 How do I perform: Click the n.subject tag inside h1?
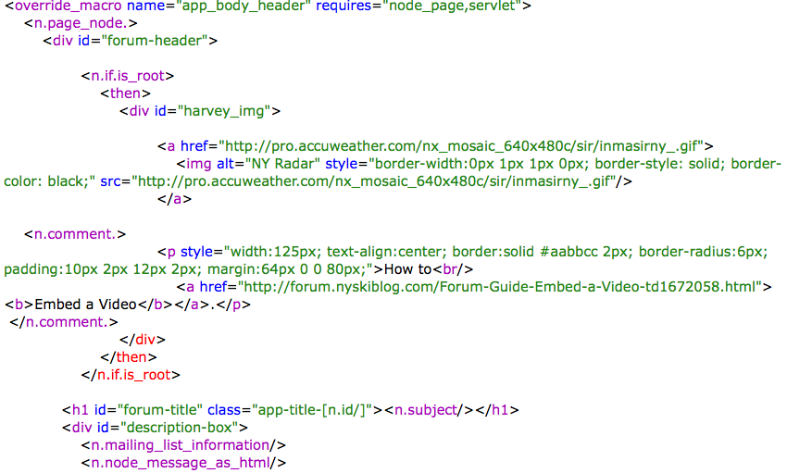(x=429, y=410)
